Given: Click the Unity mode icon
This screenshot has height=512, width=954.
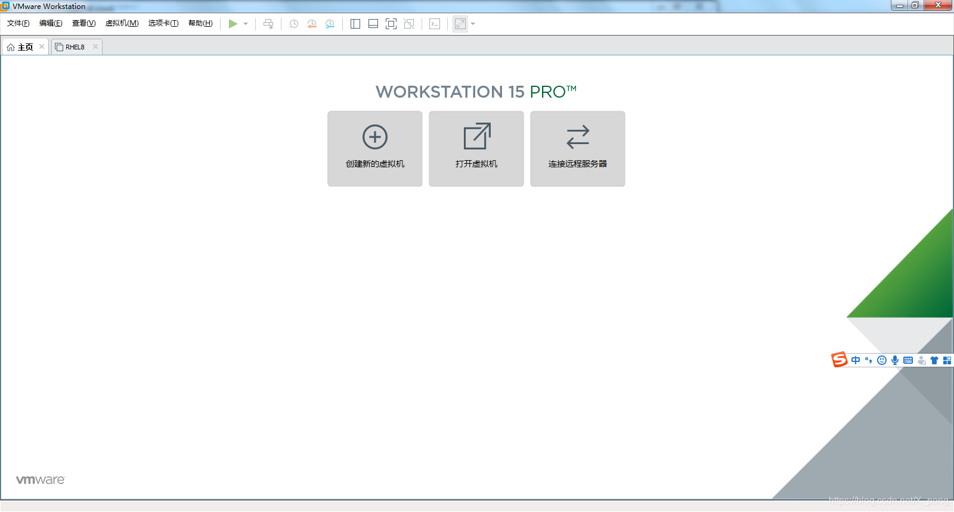Looking at the screenshot, I should pos(409,24).
